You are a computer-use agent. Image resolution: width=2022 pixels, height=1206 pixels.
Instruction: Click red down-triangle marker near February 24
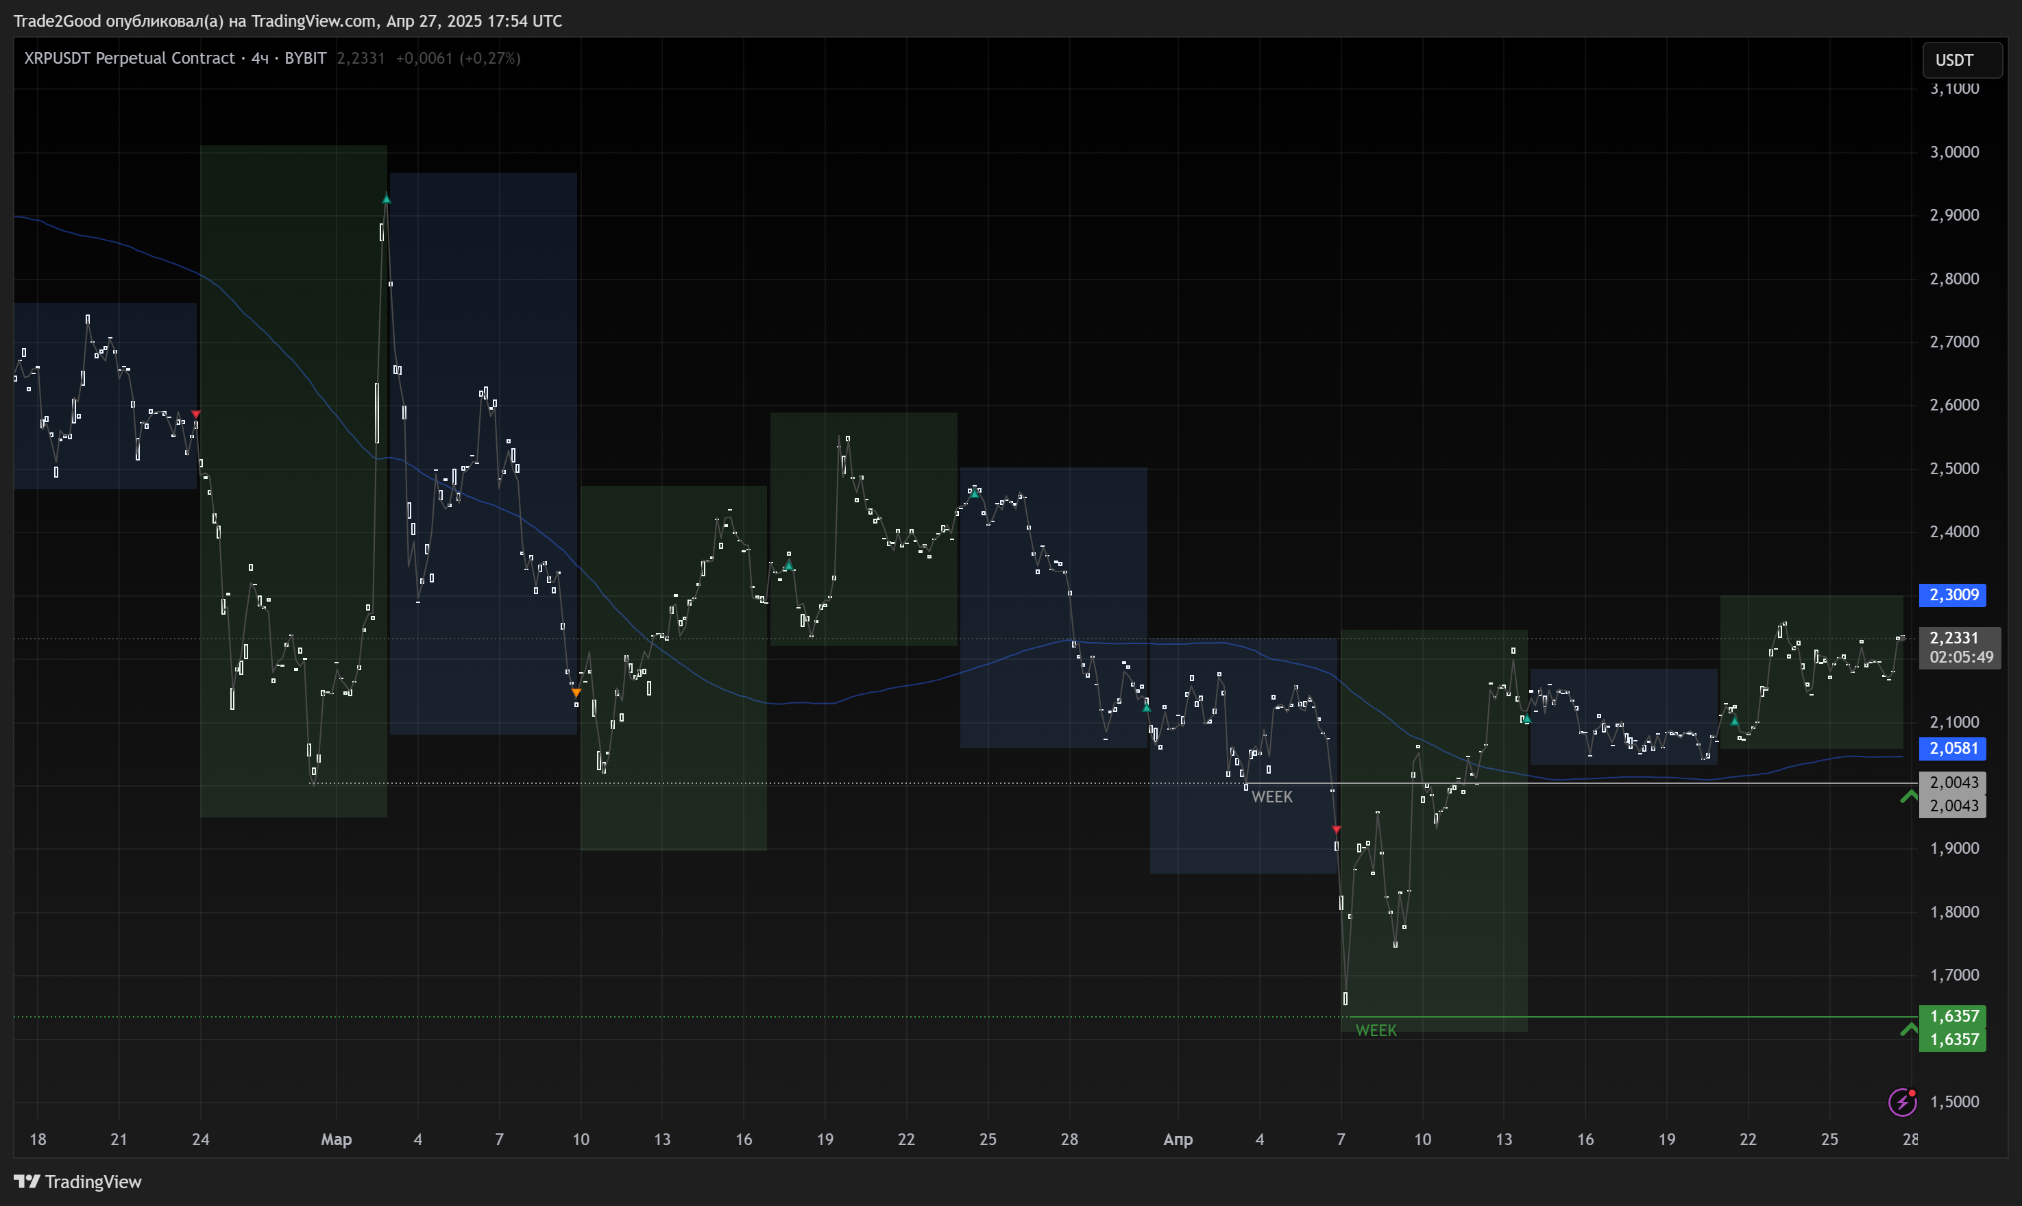[x=196, y=415]
